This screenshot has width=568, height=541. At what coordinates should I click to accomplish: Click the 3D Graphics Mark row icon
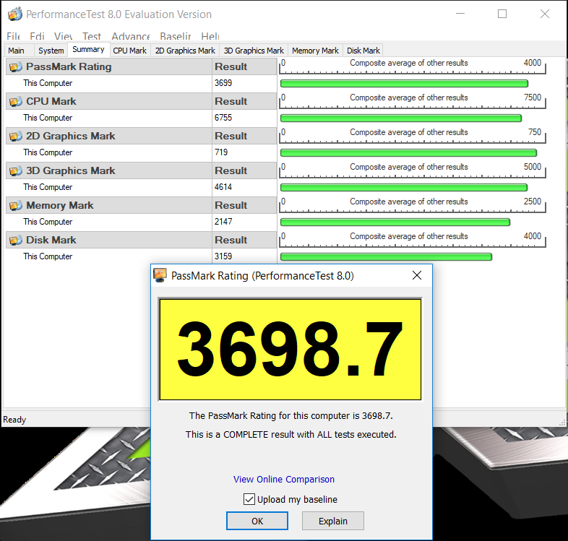[16, 170]
